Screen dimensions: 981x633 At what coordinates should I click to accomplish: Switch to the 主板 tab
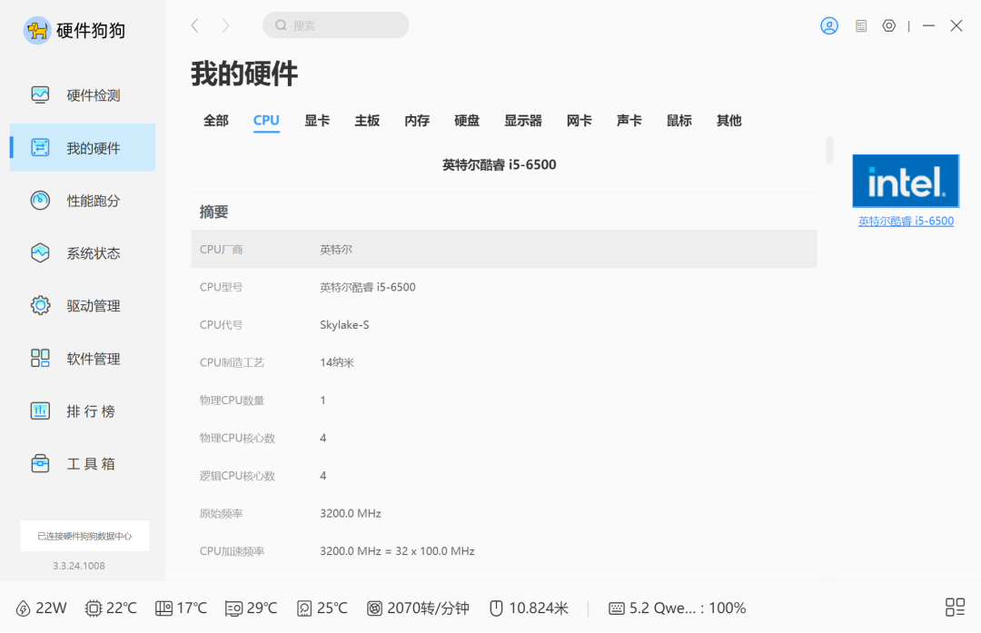367,120
